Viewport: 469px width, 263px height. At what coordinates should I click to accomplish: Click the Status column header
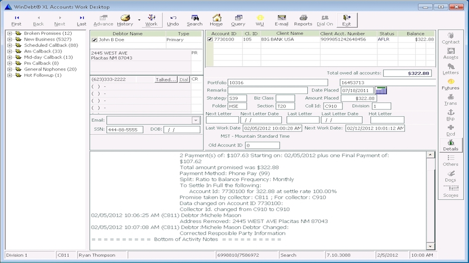[x=387, y=34]
